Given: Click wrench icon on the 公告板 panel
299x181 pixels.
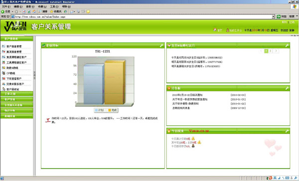Looking at the screenshot, I should click(x=287, y=88).
